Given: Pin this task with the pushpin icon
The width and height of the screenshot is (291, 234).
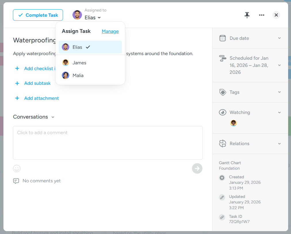Looking at the screenshot, I should [x=247, y=15].
